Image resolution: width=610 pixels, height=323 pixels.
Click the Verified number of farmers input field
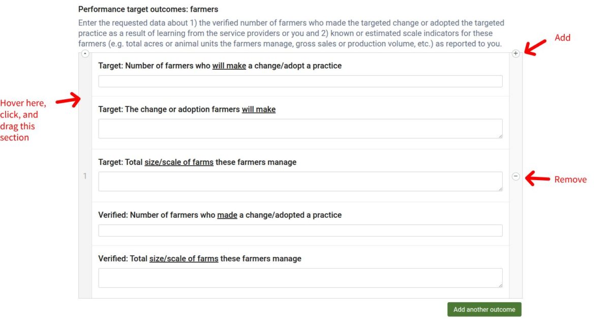click(300, 230)
